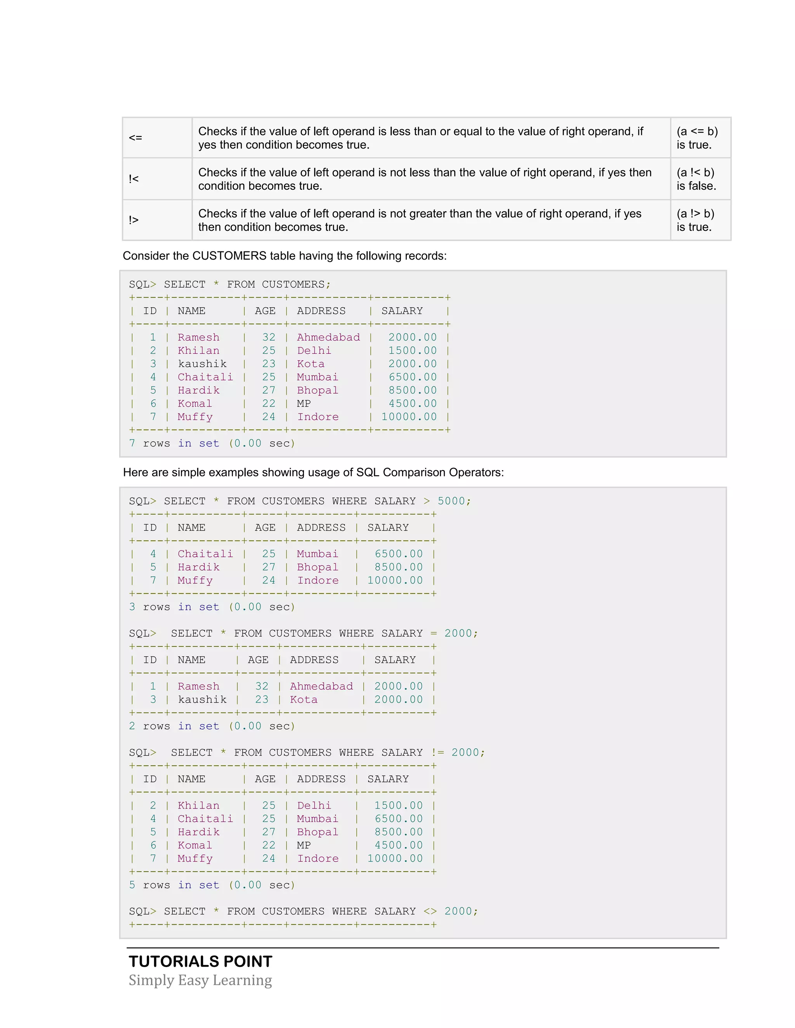
Task: Click 'Delhi' in the SALARY != 2000 results
Action: pyautogui.click(x=314, y=805)
